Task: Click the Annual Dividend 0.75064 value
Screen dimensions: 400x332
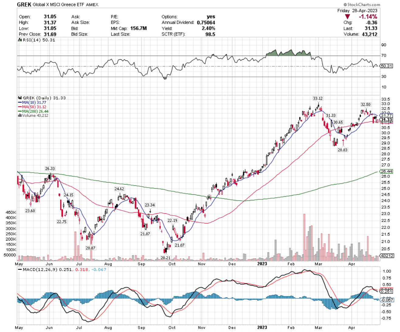Action: 206,22
